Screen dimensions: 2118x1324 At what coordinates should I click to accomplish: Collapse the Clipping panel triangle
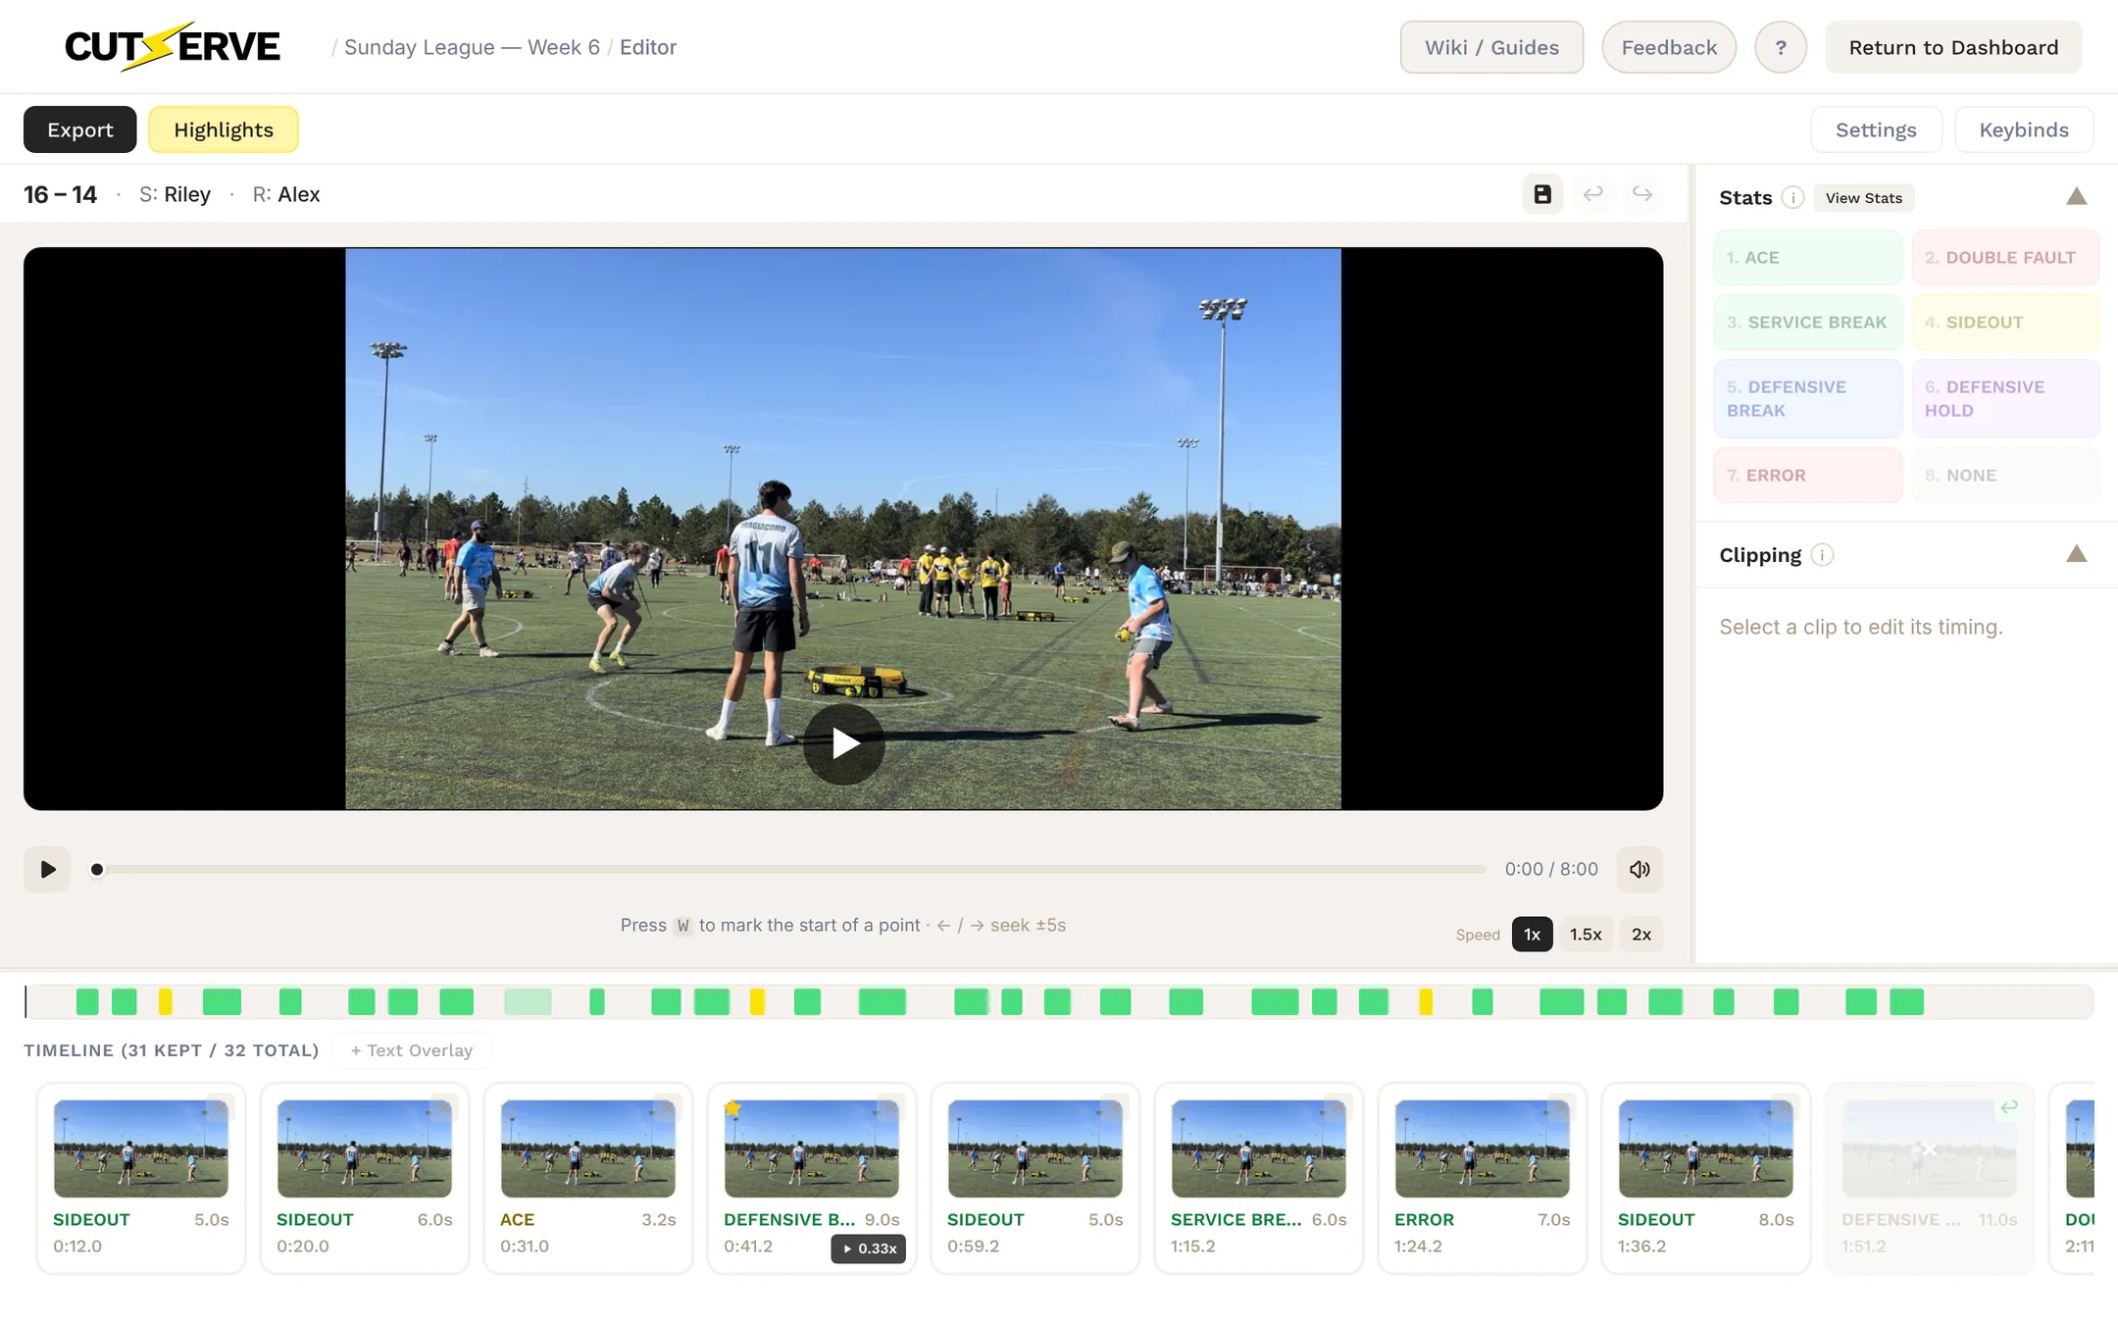click(2076, 554)
